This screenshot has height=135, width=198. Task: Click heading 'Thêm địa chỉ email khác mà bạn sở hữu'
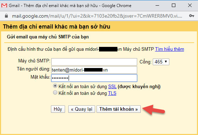point(57,26)
